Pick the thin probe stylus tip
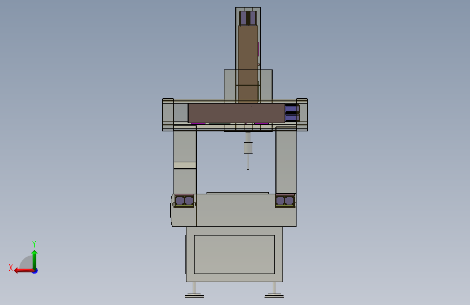 coord(248,162)
